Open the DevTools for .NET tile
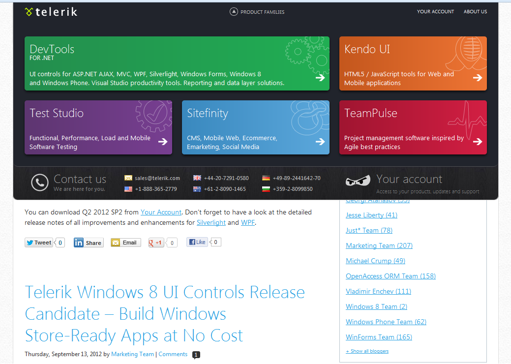The image size is (511, 364). coord(177,63)
